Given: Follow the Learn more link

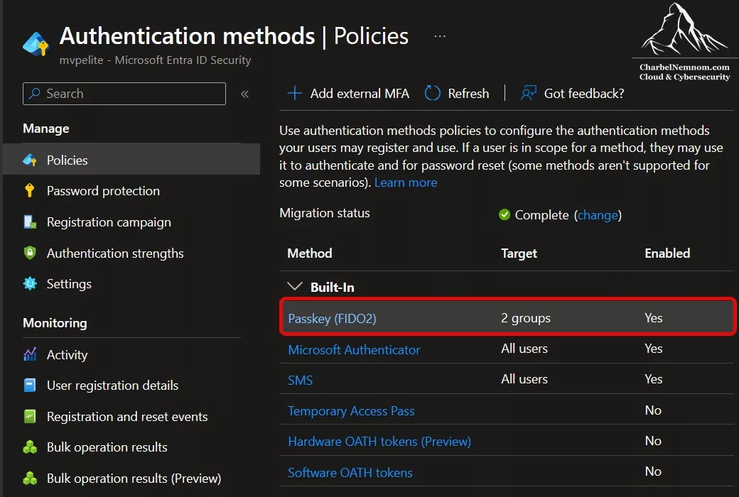Looking at the screenshot, I should pos(406,182).
